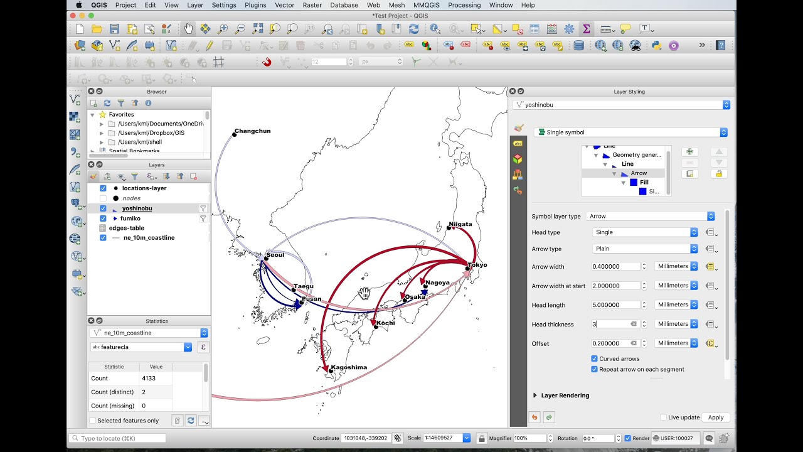Toggle visibility of fumiko layer
This screenshot has height=452, width=803.
tap(103, 218)
